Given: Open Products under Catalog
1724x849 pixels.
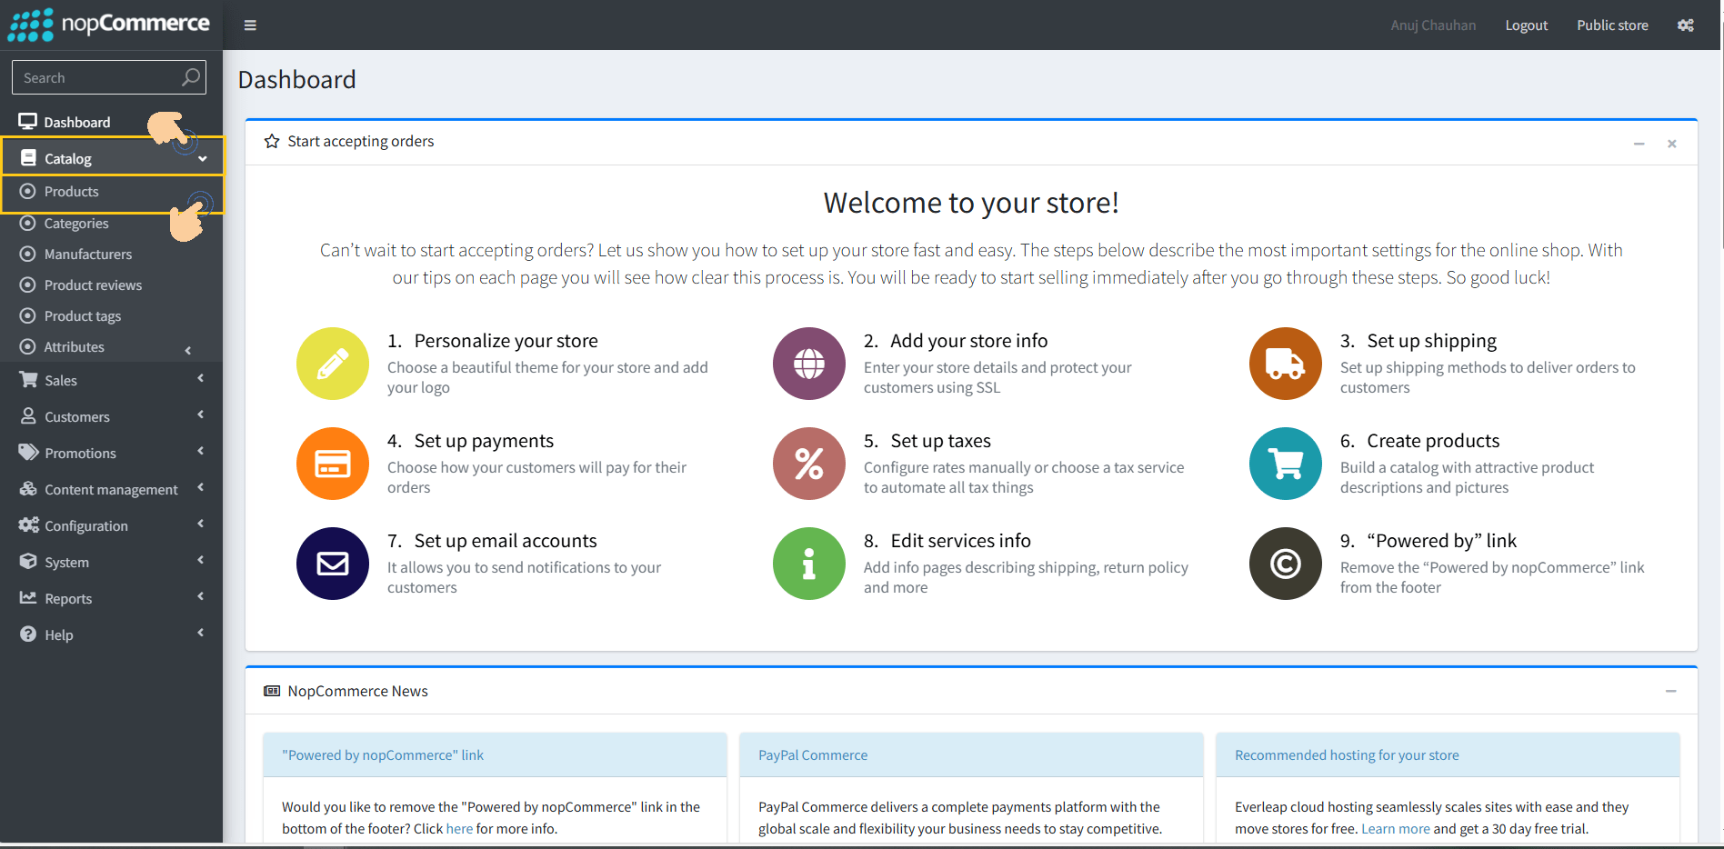Looking at the screenshot, I should point(72,192).
